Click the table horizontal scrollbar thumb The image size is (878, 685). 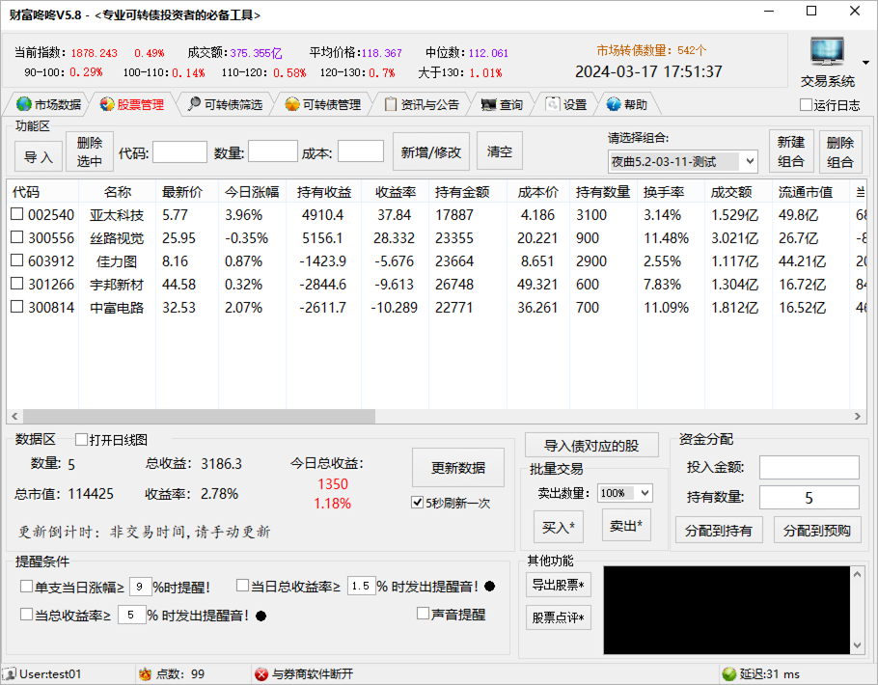pos(199,416)
